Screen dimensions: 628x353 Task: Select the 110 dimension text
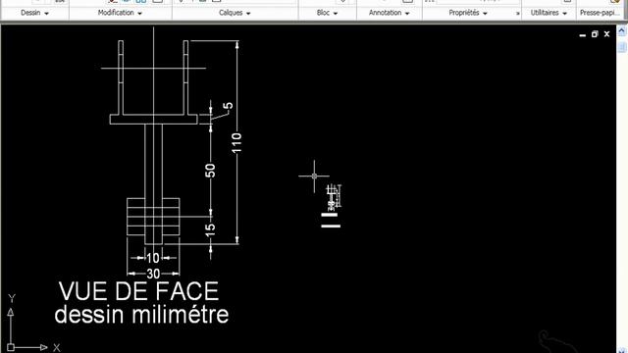pos(236,143)
